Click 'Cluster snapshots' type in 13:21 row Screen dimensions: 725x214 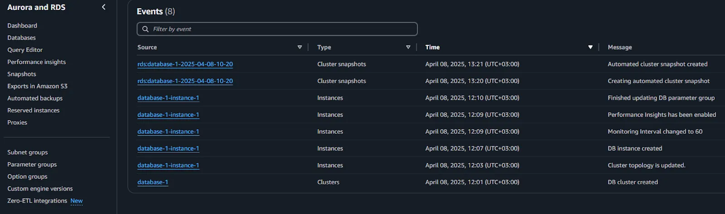tap(342, 64)
